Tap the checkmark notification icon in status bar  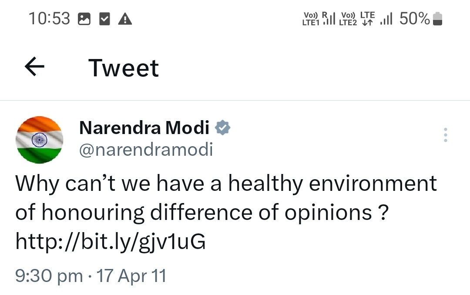click(104, 19)
